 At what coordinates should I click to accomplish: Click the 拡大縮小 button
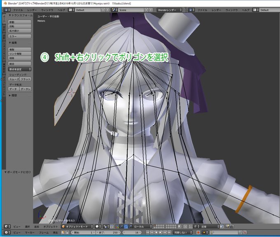point(19,31)
